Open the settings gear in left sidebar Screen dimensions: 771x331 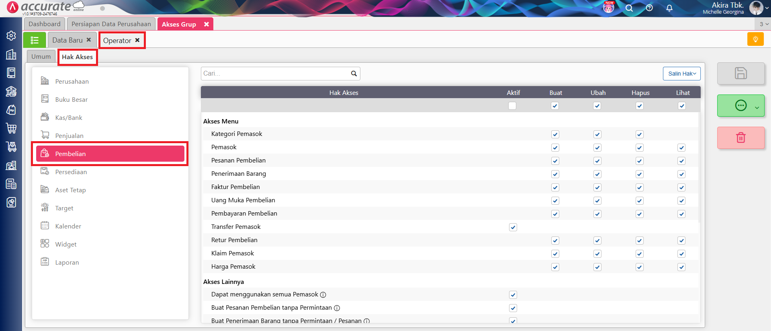click(11, 36)
